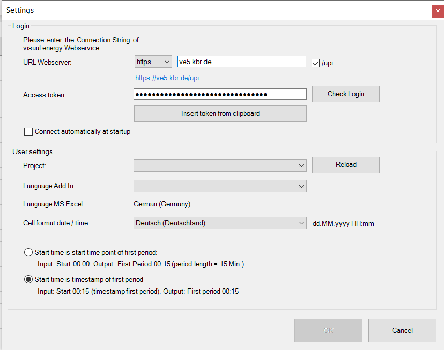Click the OK button
Viewport: 444px width, 350px height.
coord(328,331)
